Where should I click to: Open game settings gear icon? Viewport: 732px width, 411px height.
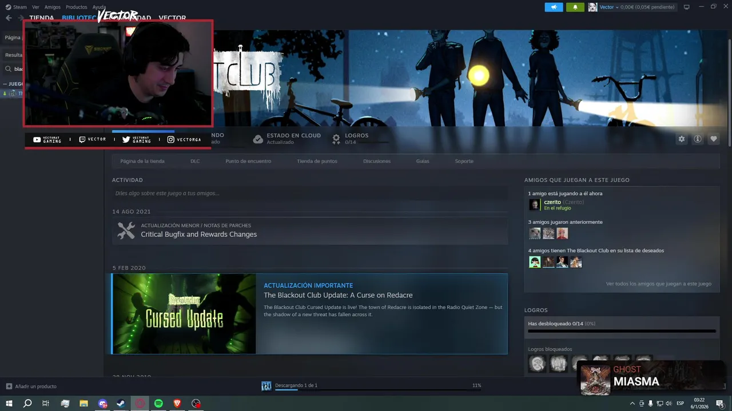681,139
